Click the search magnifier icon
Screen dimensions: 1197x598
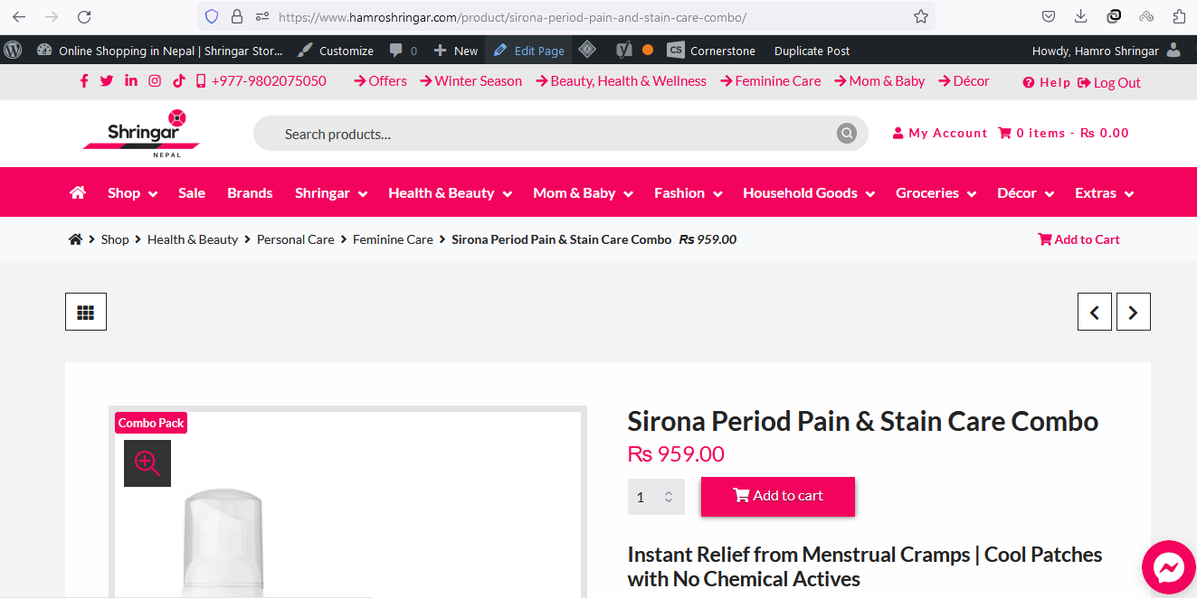[x=846, y=134]
